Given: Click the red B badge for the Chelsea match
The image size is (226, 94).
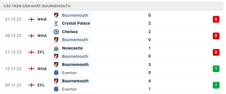Looking at the screenshot, I should click(216, 36).
